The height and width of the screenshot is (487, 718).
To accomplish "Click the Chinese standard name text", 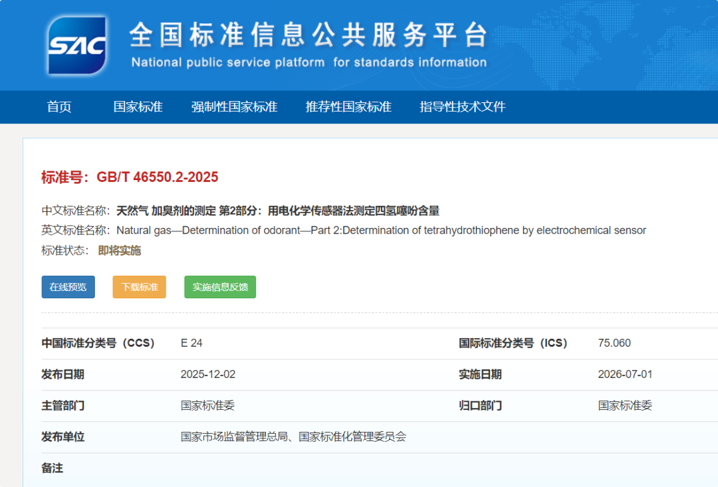I will pos(278,211).
